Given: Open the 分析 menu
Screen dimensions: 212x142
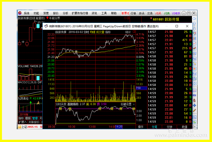Looking at the screenshot, I should pyautogui.click(x=66, y=13).
